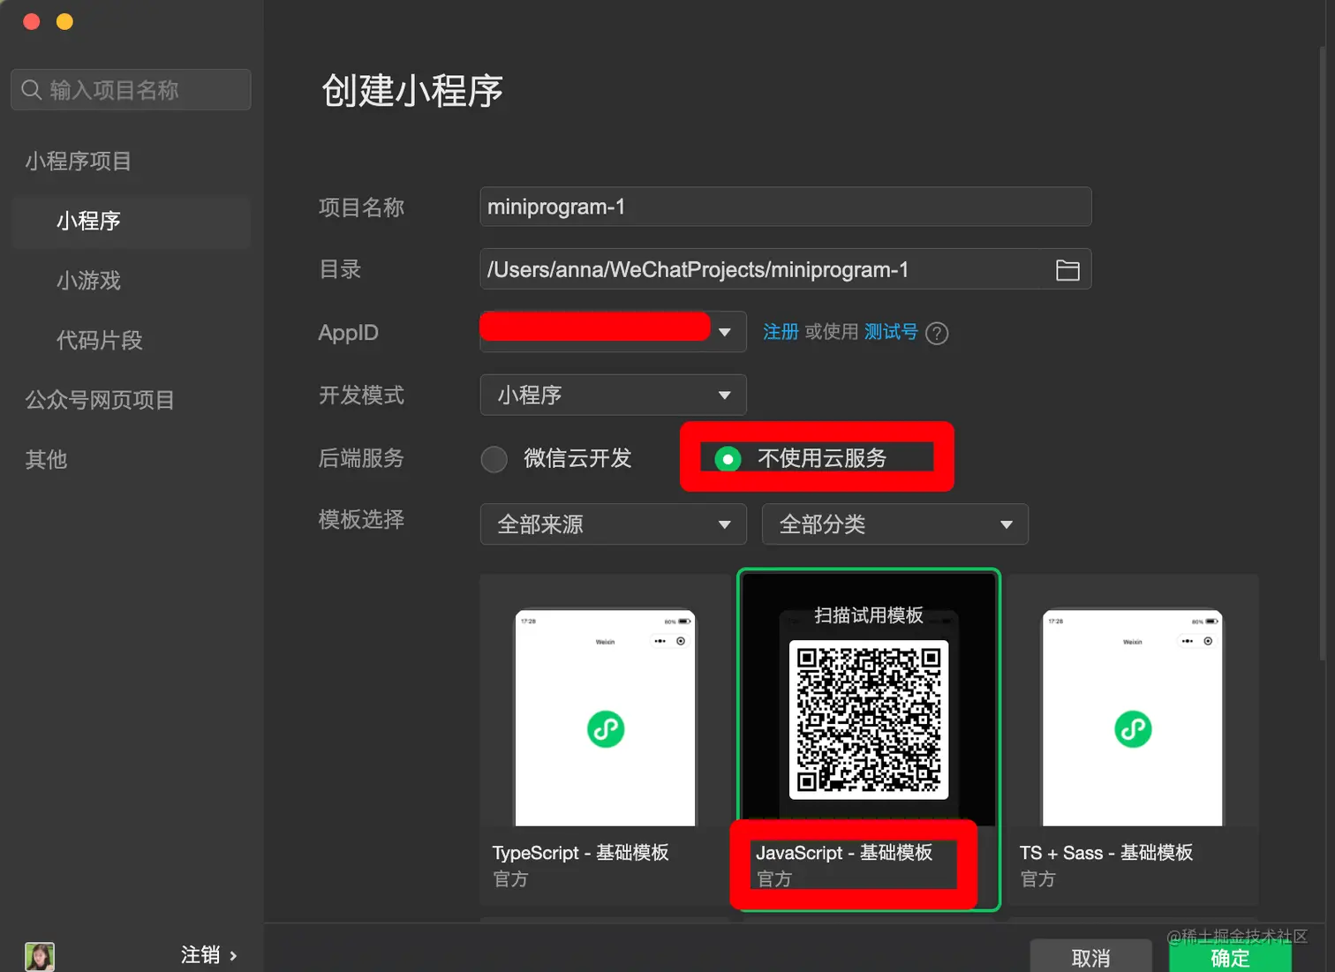Viewport: 1335px width, 972px height.
Task: Click the 取消 button
Action: click(1091, 957)
